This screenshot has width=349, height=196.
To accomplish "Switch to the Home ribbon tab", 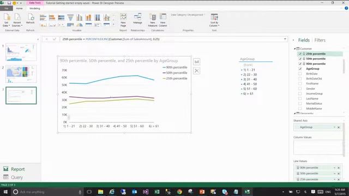I will coord(19,9).
